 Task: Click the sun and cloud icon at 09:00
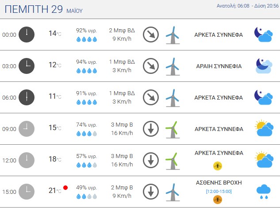(264, 128)
